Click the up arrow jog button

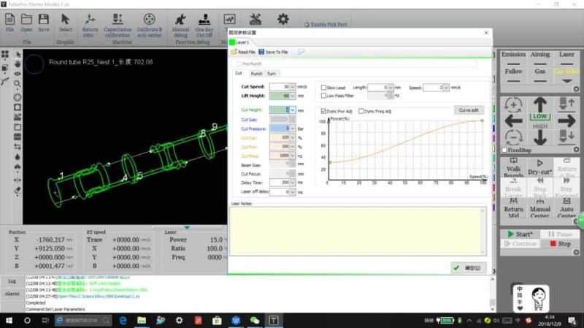point(540,104)
